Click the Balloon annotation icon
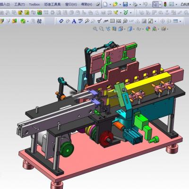Viewport: 189px width, 189px height. [x=87, y=21]
